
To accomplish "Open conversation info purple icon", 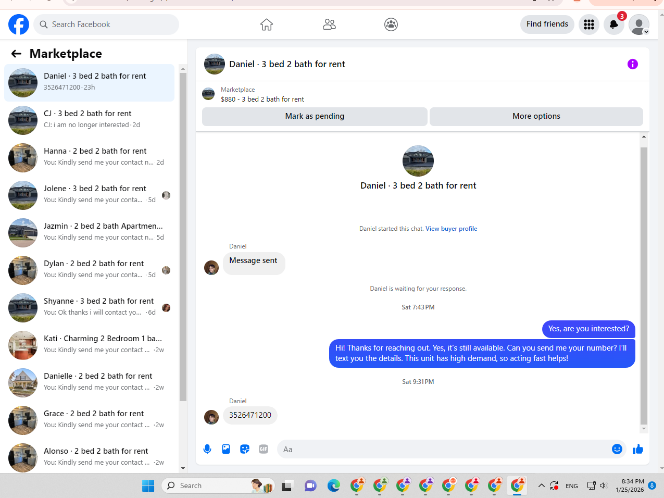I will (633, 64).
